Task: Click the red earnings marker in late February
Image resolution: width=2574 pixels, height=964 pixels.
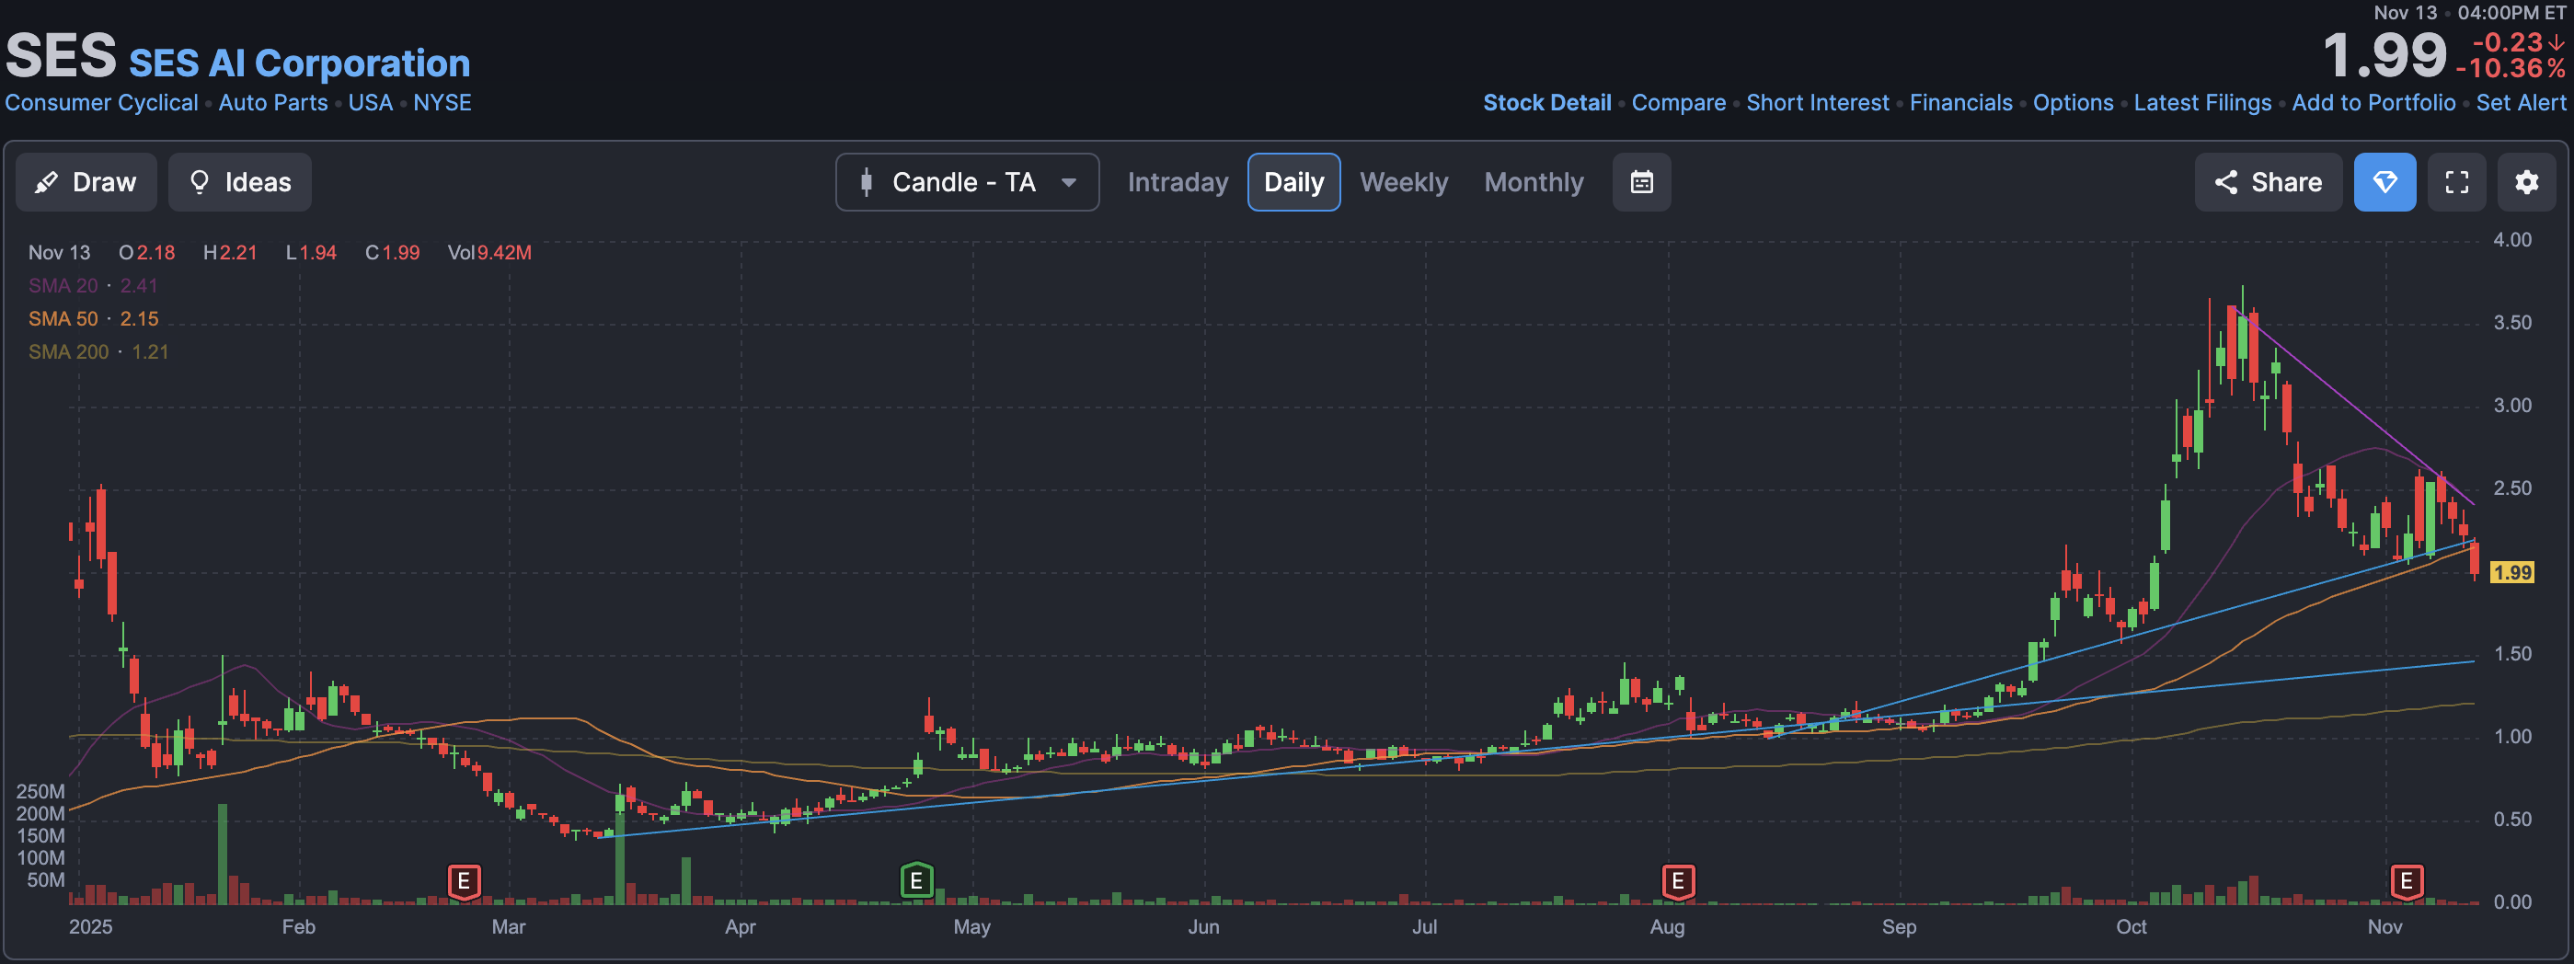Action: click(x=464, y=882)
